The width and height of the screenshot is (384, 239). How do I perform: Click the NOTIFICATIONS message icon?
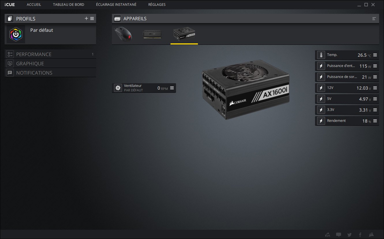point(10,73)
